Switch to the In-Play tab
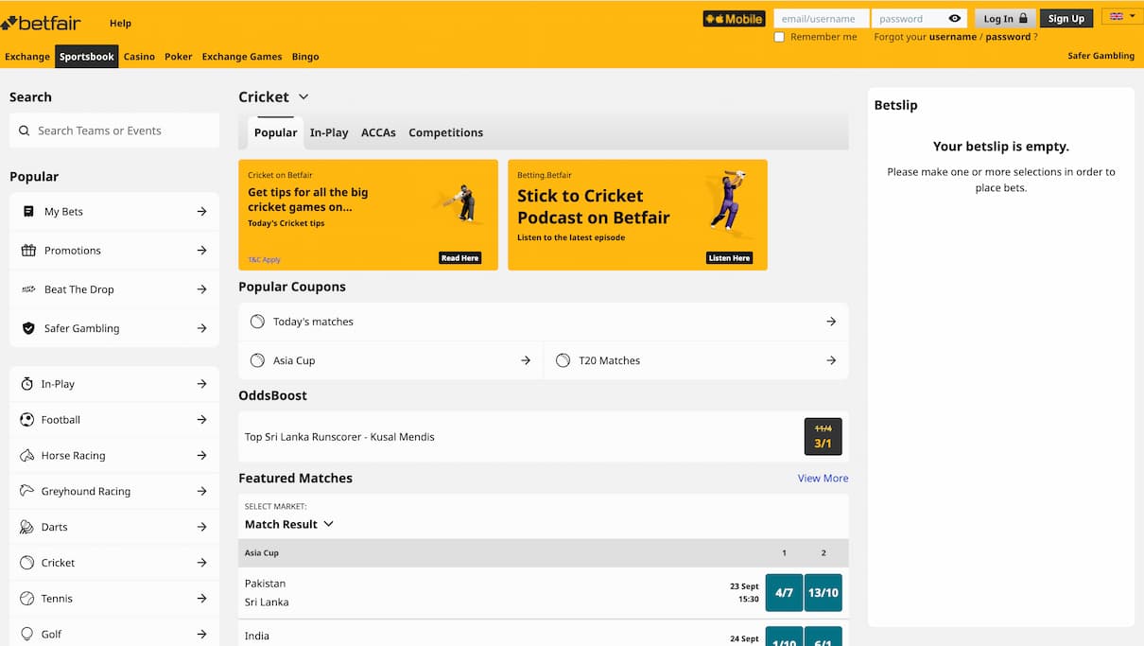Image resolution: width=1144 pixels, height=646 pixels. (329, 132)
